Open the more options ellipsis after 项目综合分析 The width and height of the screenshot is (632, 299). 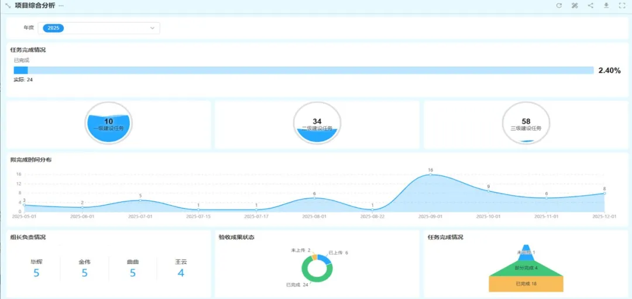point(61,5)
